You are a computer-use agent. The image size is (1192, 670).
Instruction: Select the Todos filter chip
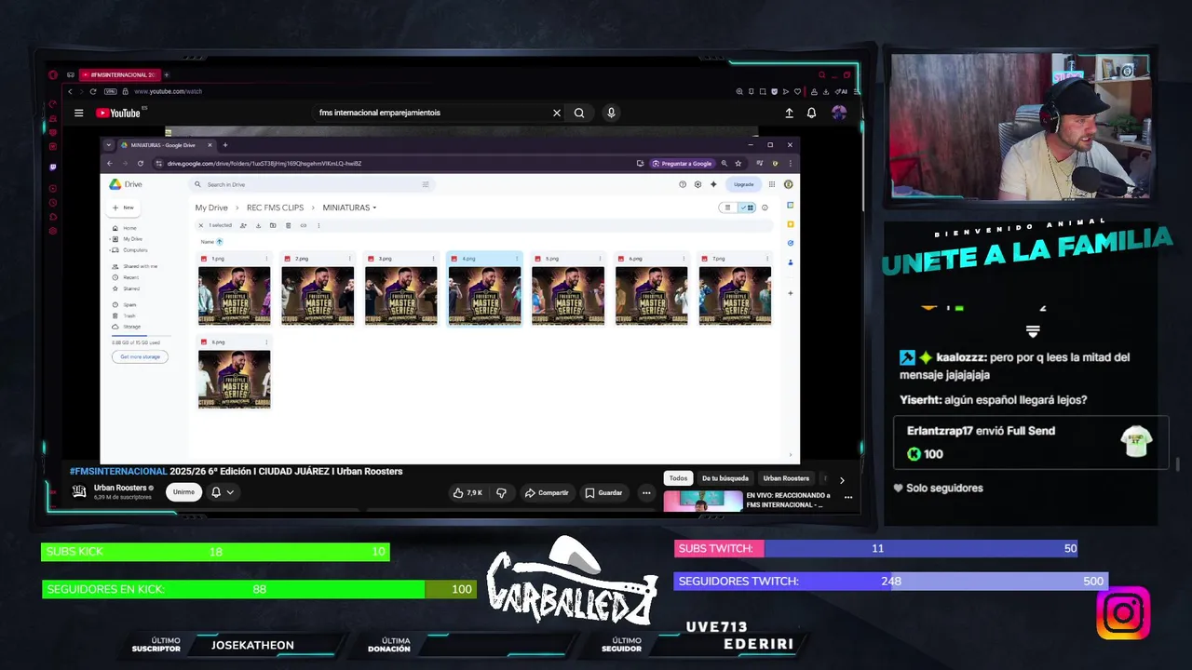(x=678, y=478)
